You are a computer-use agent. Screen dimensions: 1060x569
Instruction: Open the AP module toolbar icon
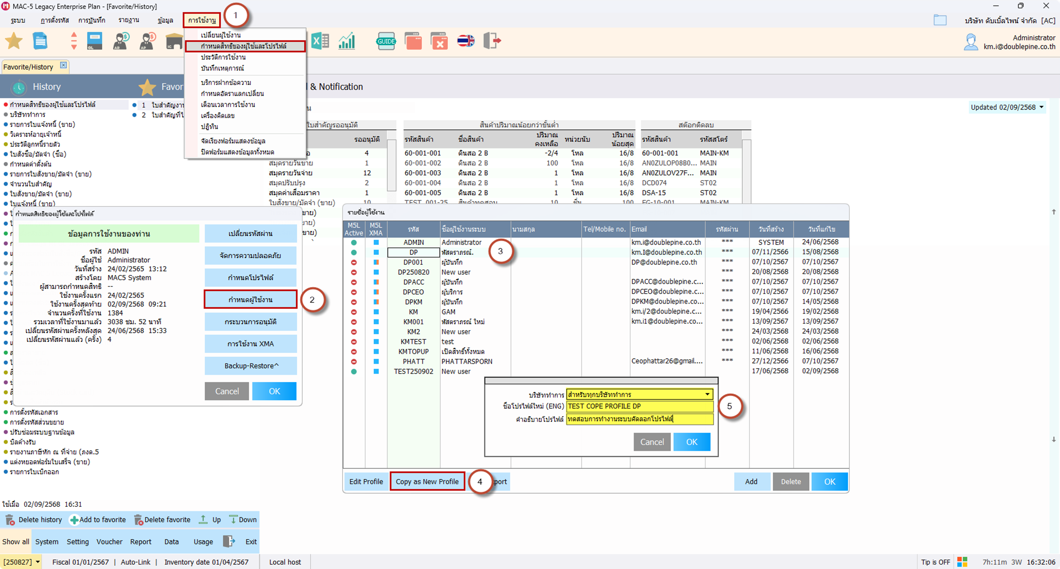click(x=148, y=41)
